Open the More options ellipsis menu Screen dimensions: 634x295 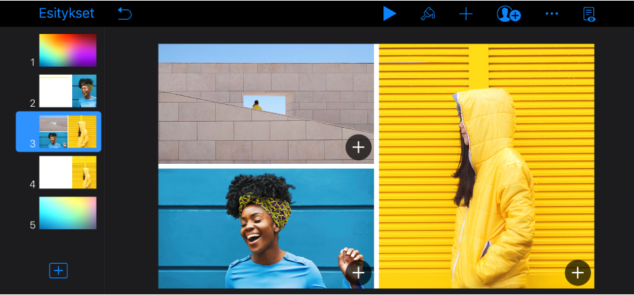point(552,14)
